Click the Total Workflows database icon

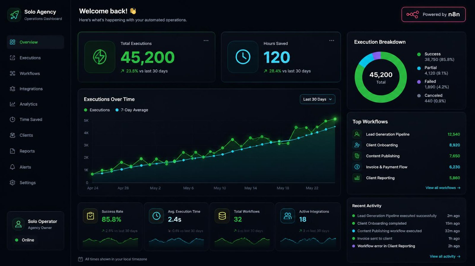[x=222, y=216]
